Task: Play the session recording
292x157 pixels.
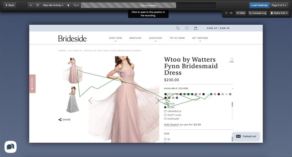Action: click(x=31, y=5)
